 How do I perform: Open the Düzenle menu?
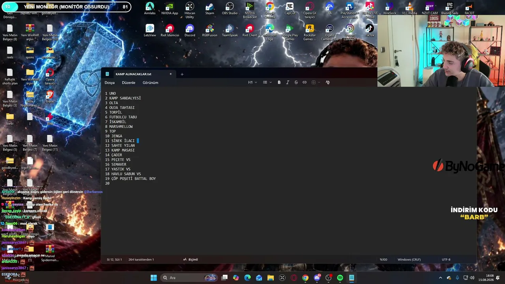point(129,83)
